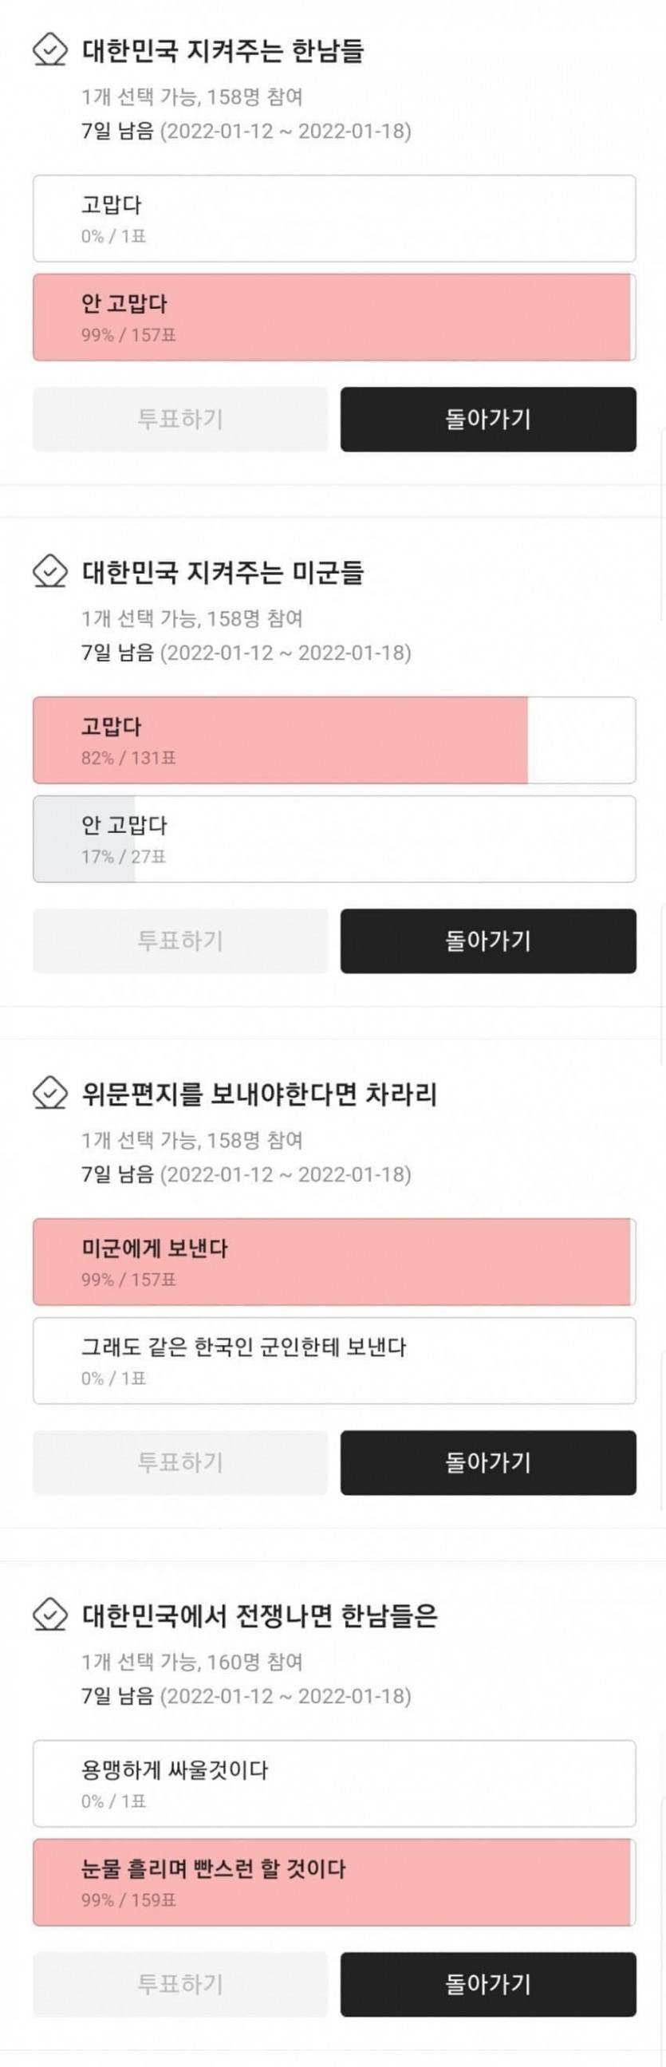666x2067 pixels.
Task: Click the poll icon beside '위문편지를 보내야한다면 차라리'
Action: pyautogui.click(x=49, y=1093)
